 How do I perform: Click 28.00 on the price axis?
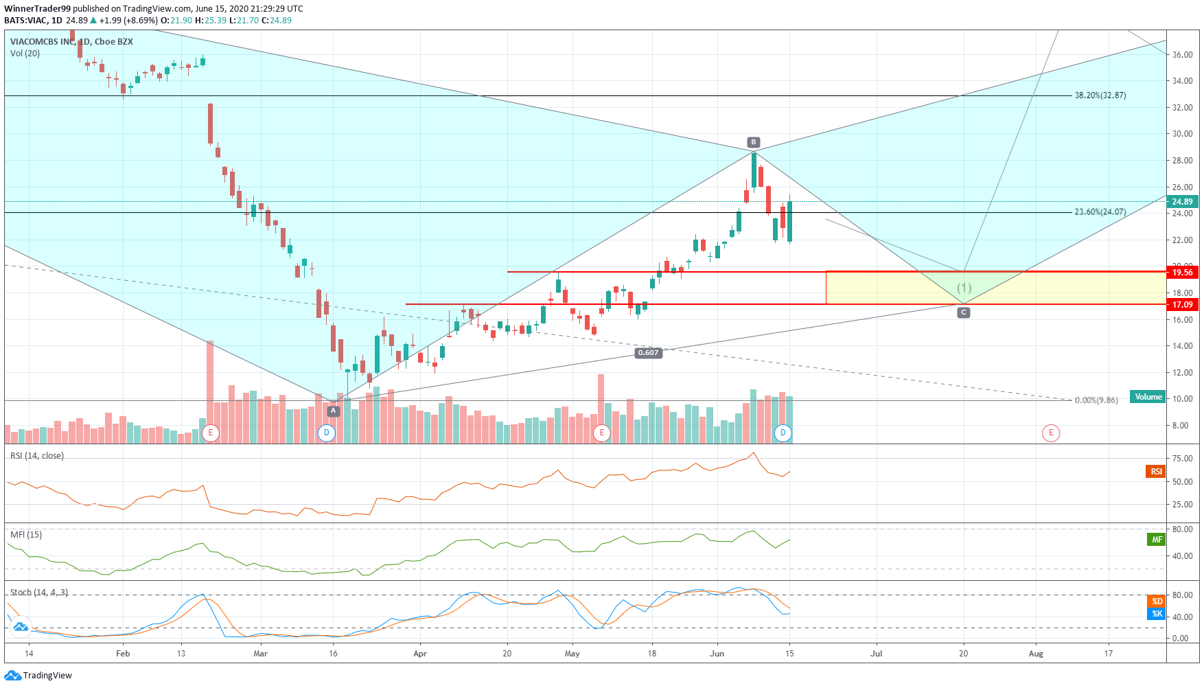coord(1183,161)
